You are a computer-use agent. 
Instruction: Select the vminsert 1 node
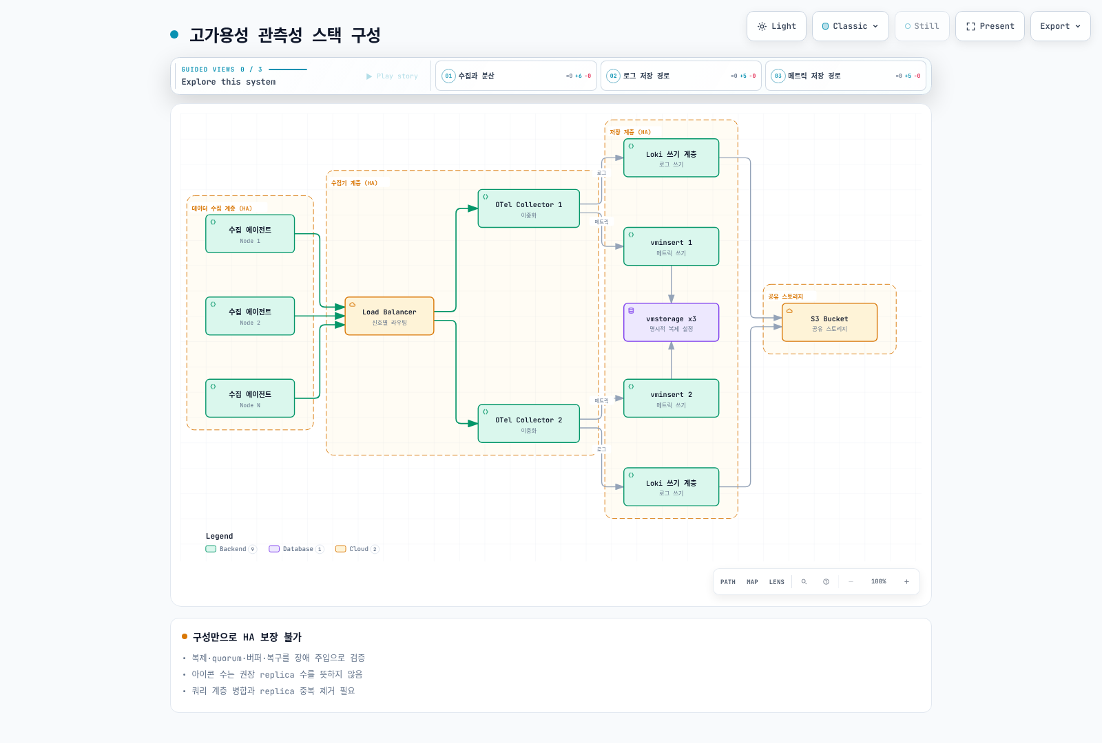click(x=672, y=246)
